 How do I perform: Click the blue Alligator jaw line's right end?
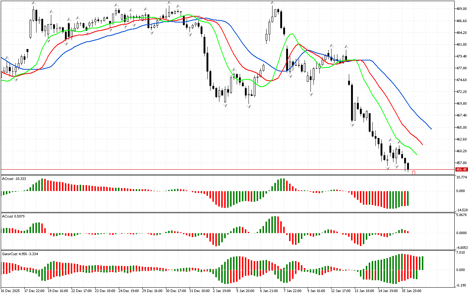tap(431, 129)
